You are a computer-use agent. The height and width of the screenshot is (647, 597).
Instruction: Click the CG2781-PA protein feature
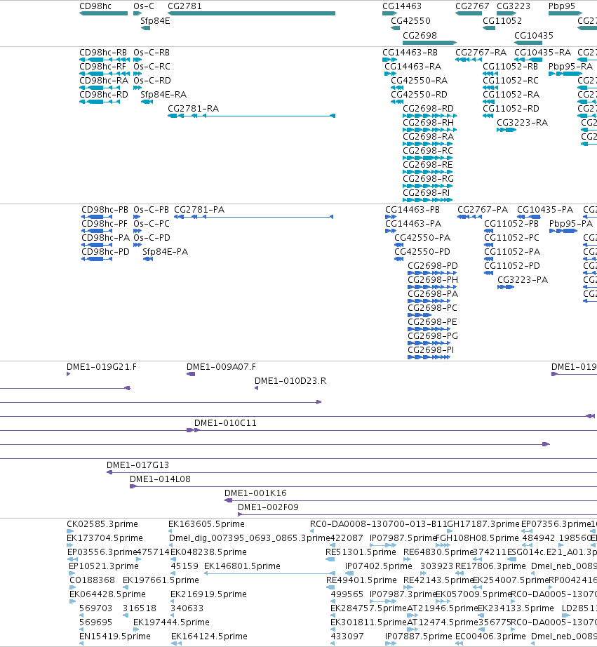[x=253, y=217]
